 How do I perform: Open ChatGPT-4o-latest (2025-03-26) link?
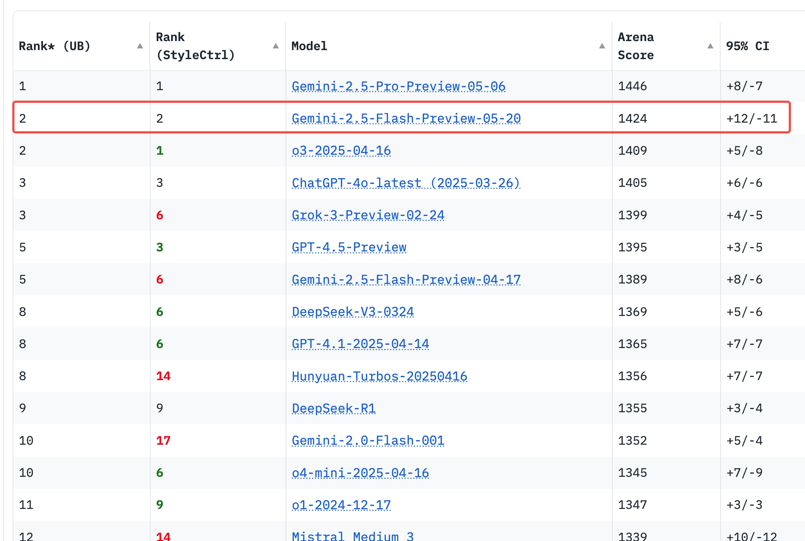(x=406, y=183)
